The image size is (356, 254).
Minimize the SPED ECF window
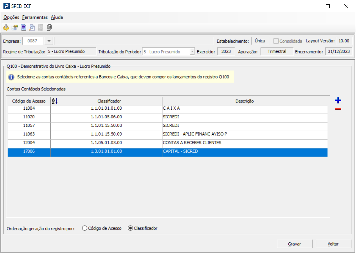[310, 6]
